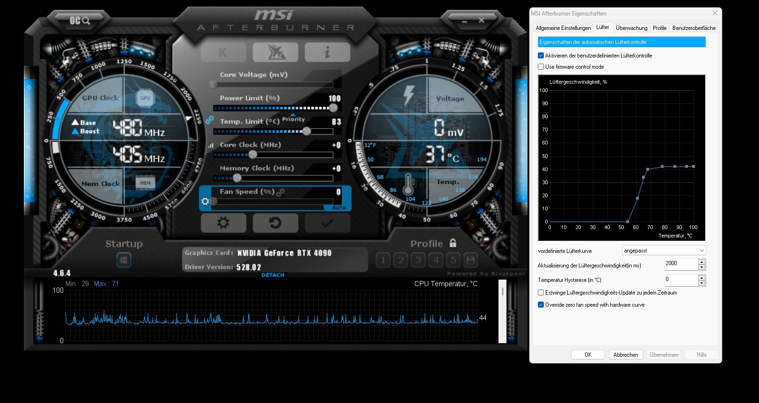Image resolution: width=759 pixels, height=403 pixels.
Task: Click the Kombustor K button
Action: [223, 52]
